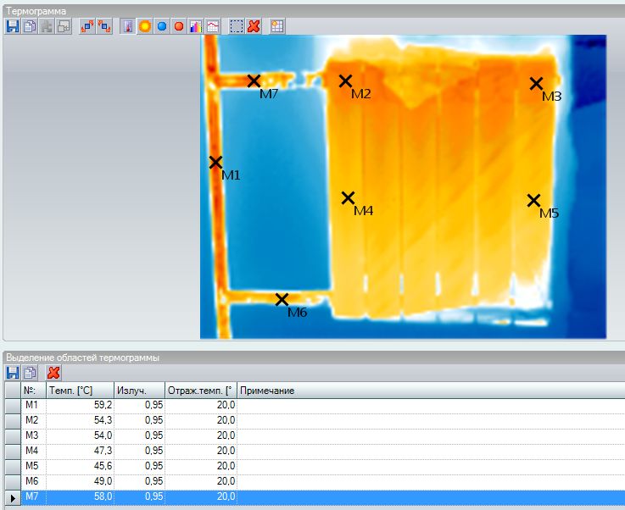
Task: Open the color histogram tool
Action: coord(196,26)
